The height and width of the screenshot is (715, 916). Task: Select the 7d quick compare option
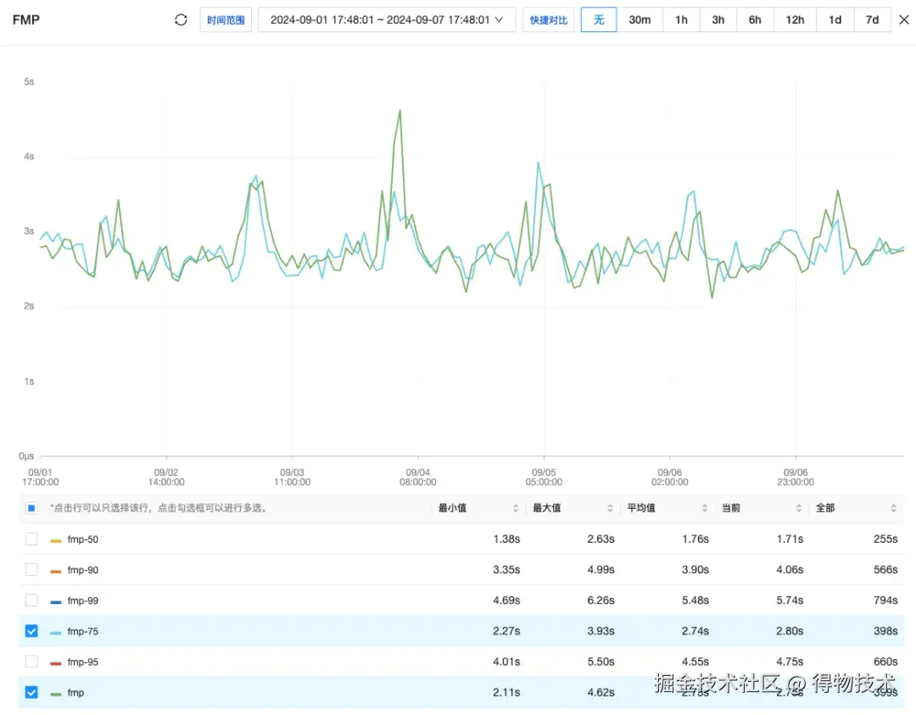(x=872, y=20)
